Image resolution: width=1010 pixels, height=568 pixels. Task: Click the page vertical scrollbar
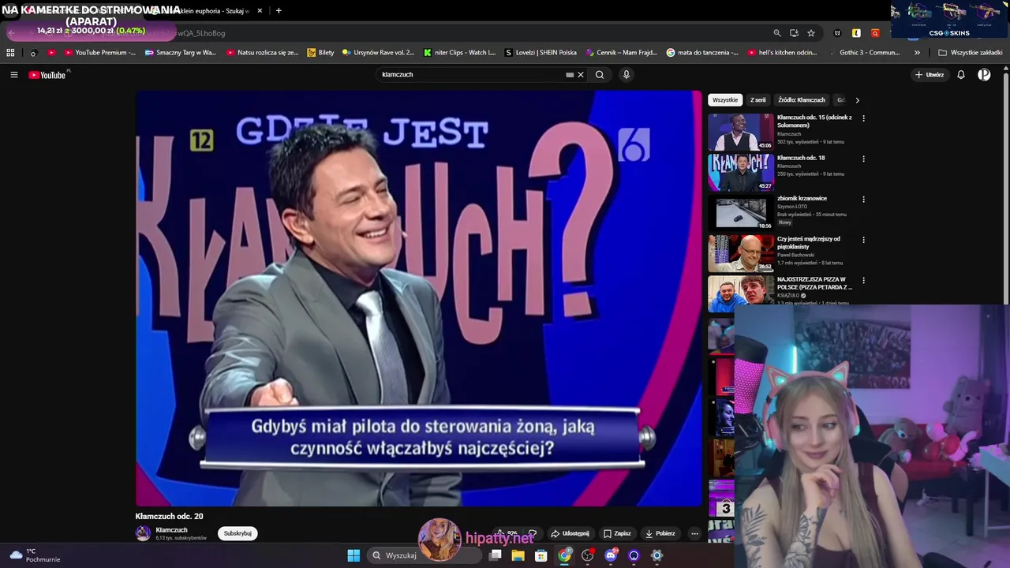1006,186
